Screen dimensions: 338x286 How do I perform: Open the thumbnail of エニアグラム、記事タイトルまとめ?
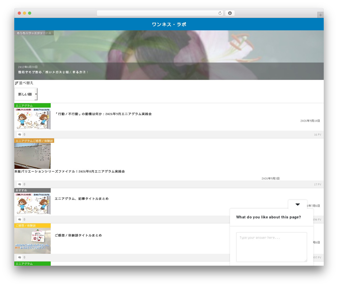[x=32, y=203]
